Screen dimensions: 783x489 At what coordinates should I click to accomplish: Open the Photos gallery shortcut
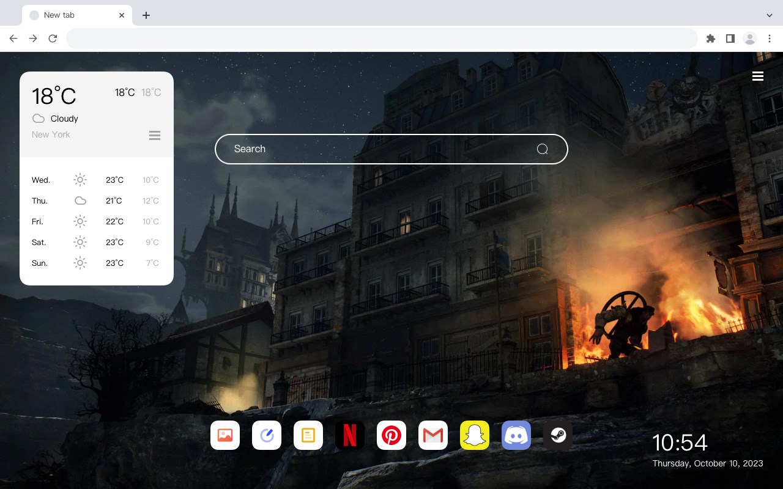(x=225, y=435)
